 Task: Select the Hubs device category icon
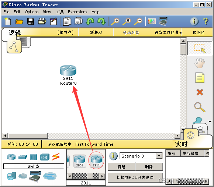pos(34,157)
